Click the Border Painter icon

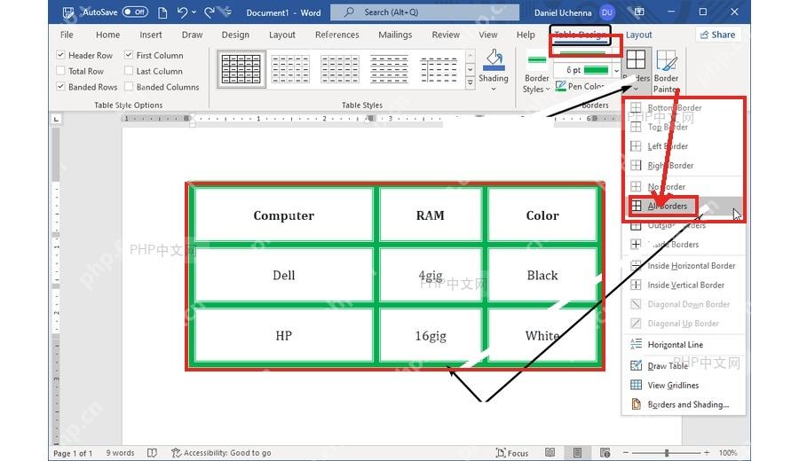pos(666,60)
